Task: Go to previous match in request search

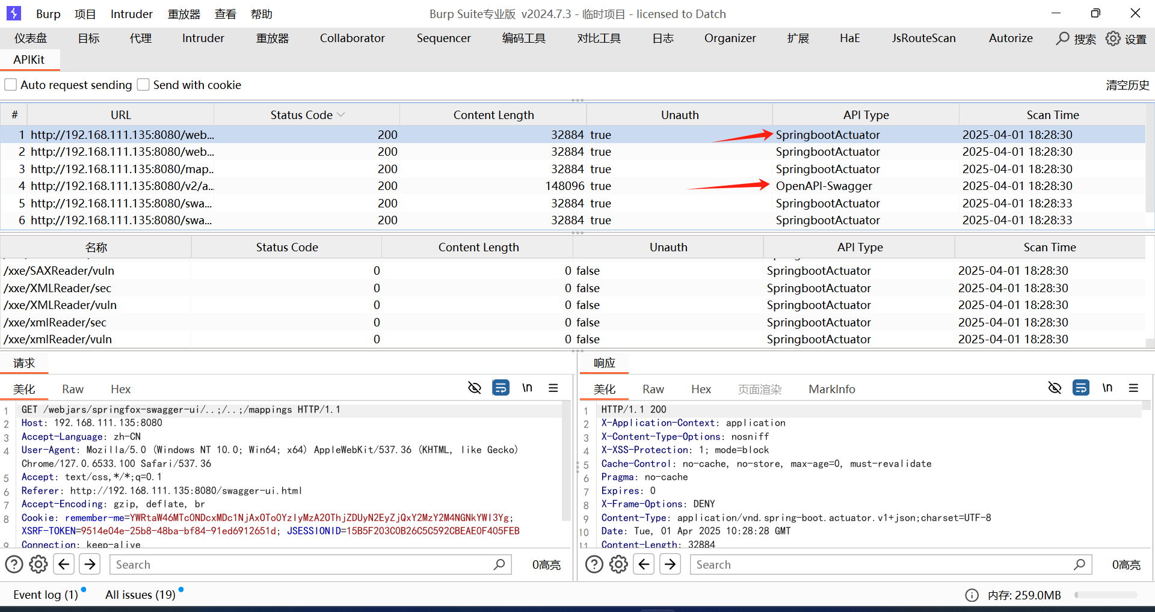Action: 64,564
